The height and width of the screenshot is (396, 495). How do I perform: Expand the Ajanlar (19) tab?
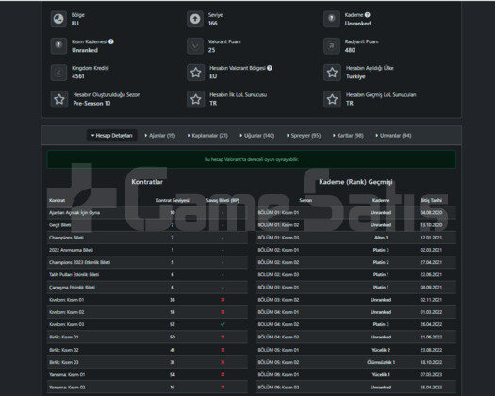160,136
